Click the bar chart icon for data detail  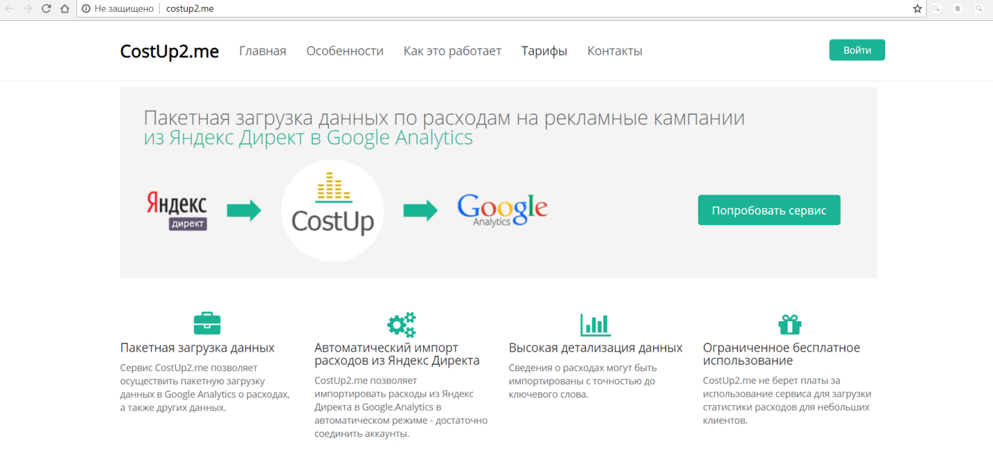pyautogui.click(x=595, y=324)
